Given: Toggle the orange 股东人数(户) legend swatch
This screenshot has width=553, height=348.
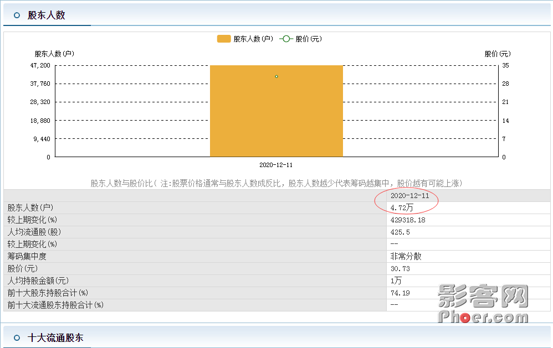Looking at the screenshot, I should coord(224,39).
